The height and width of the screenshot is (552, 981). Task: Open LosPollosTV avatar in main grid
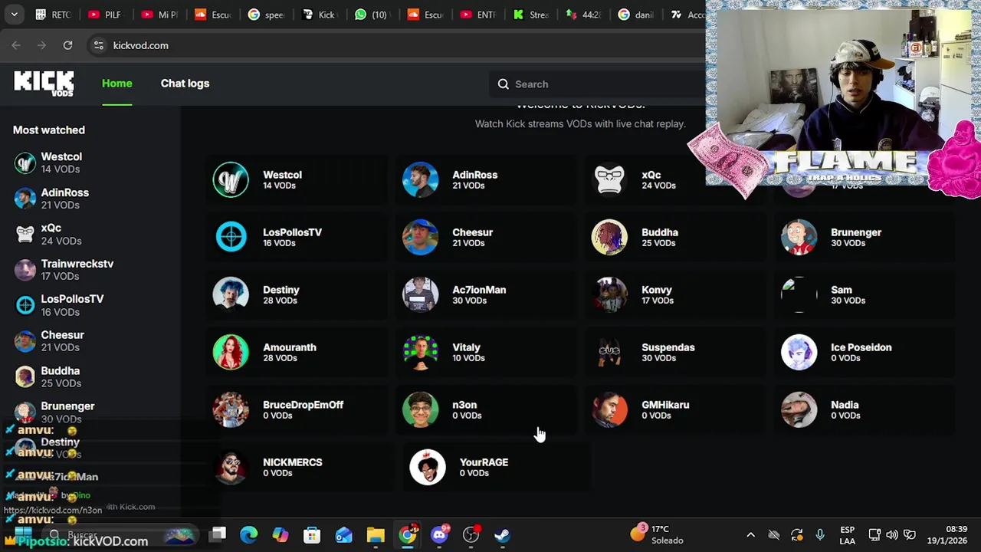pyautogui.click(x=231, y=237)
